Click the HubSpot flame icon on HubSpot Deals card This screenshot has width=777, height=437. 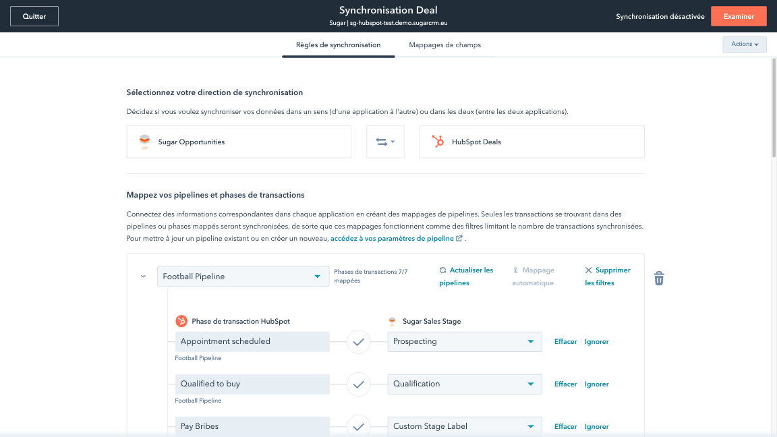(x=438, y=142)
